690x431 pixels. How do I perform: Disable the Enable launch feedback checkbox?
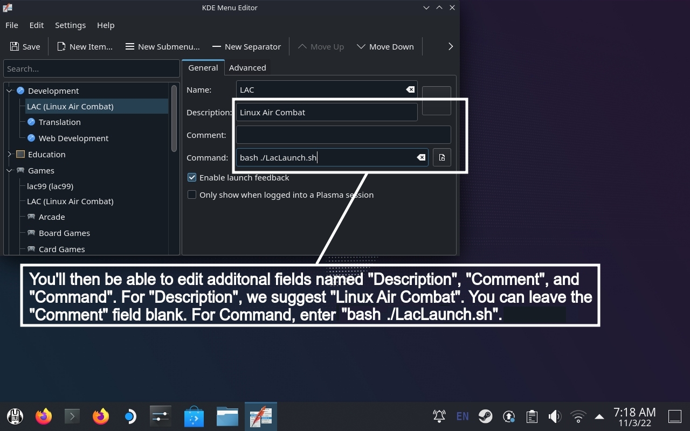pyautogui.click(x=192, y=177)
